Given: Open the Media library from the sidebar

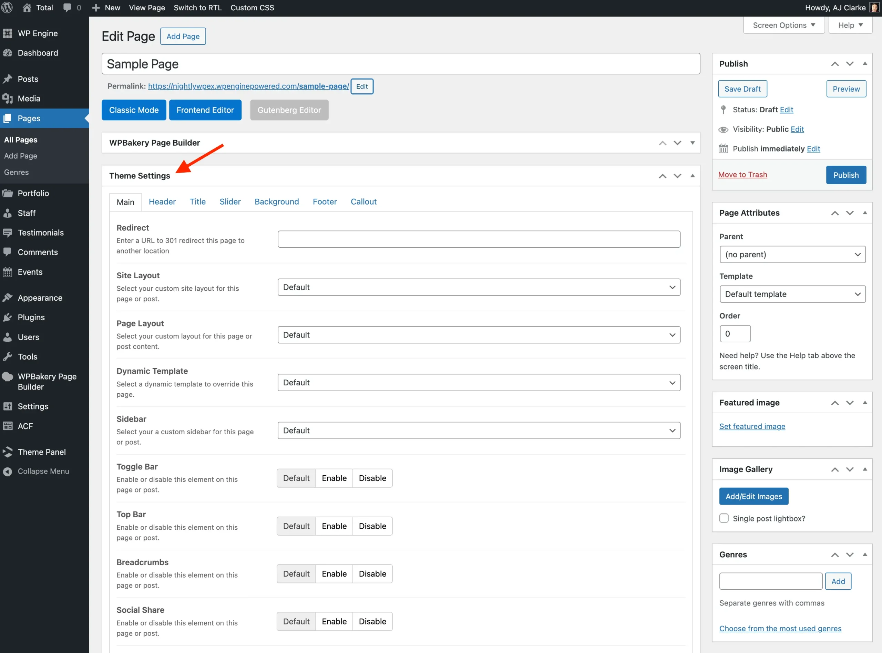Looking at the screenshot, I should [29, 99].
